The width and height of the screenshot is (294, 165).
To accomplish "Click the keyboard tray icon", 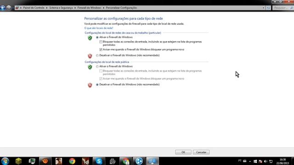I will pos(245,161).
